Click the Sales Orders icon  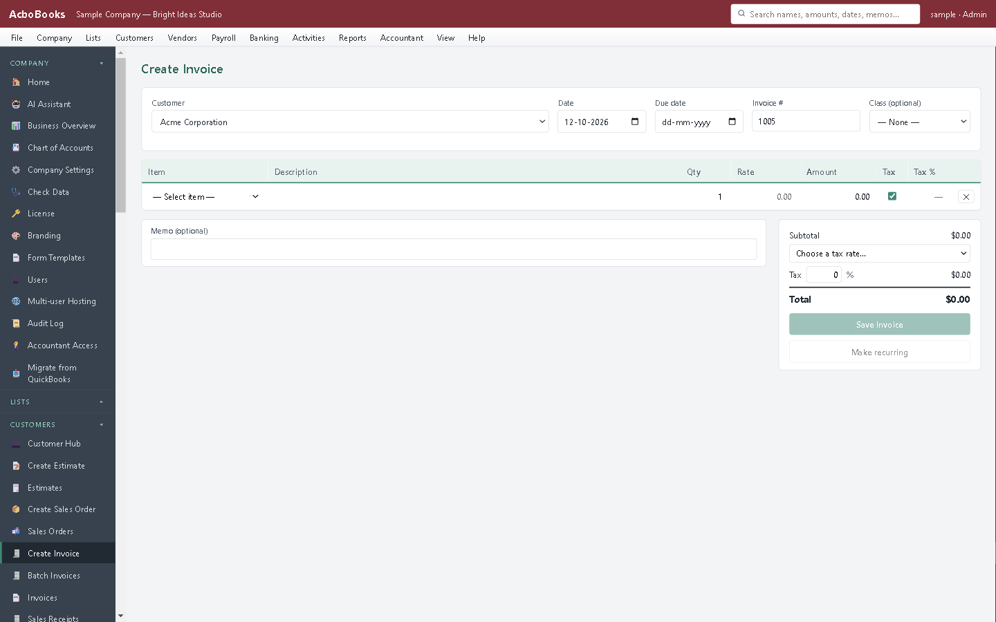coord(16,531)
